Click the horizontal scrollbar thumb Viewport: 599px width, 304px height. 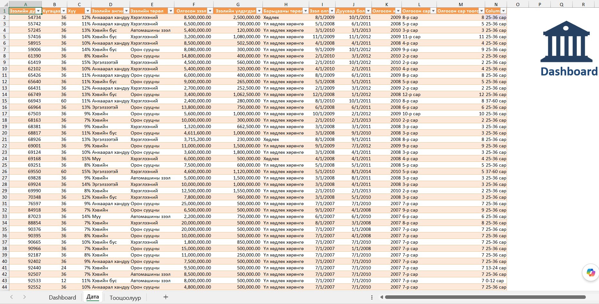(x=485, y=297)
